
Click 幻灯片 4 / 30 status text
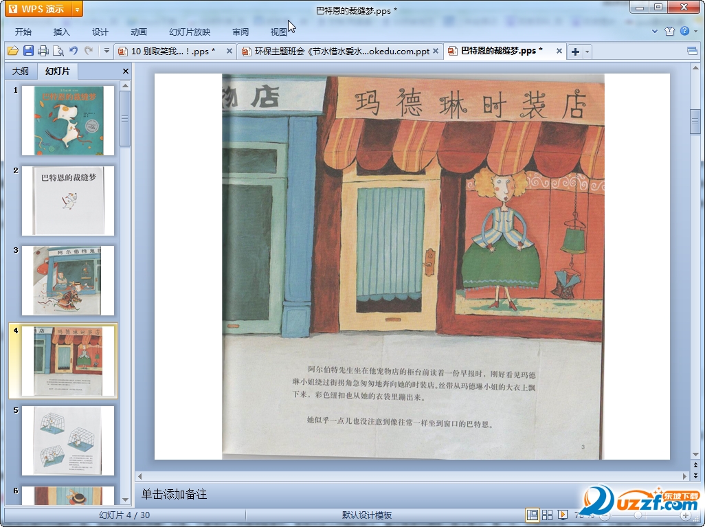(124, 515)
